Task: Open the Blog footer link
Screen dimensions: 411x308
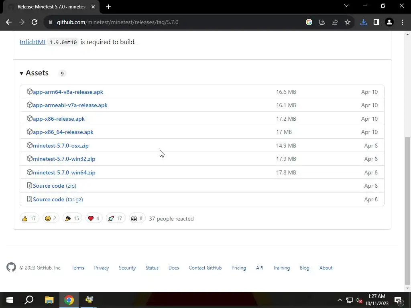Action: pyautogui.click(x=305, y=268)
